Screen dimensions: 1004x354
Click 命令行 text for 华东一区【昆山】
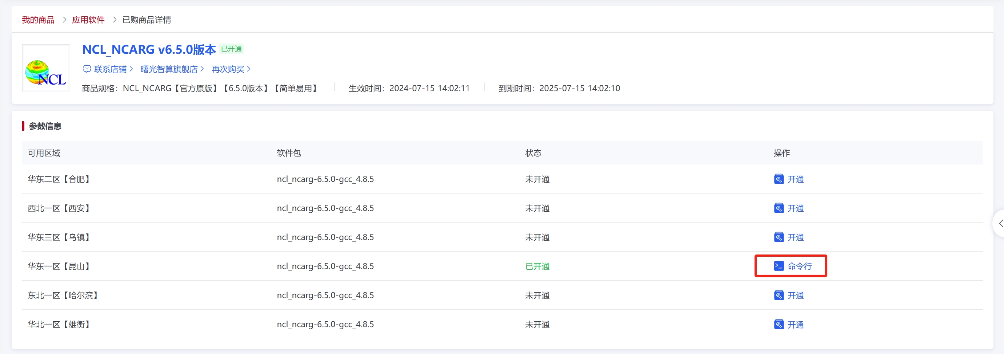799,266
